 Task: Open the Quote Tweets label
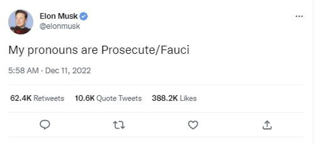[119, 98]
